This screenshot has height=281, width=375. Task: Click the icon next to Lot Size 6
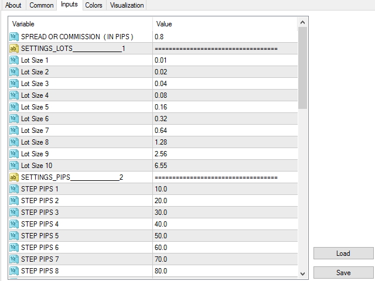coord(14,119)
